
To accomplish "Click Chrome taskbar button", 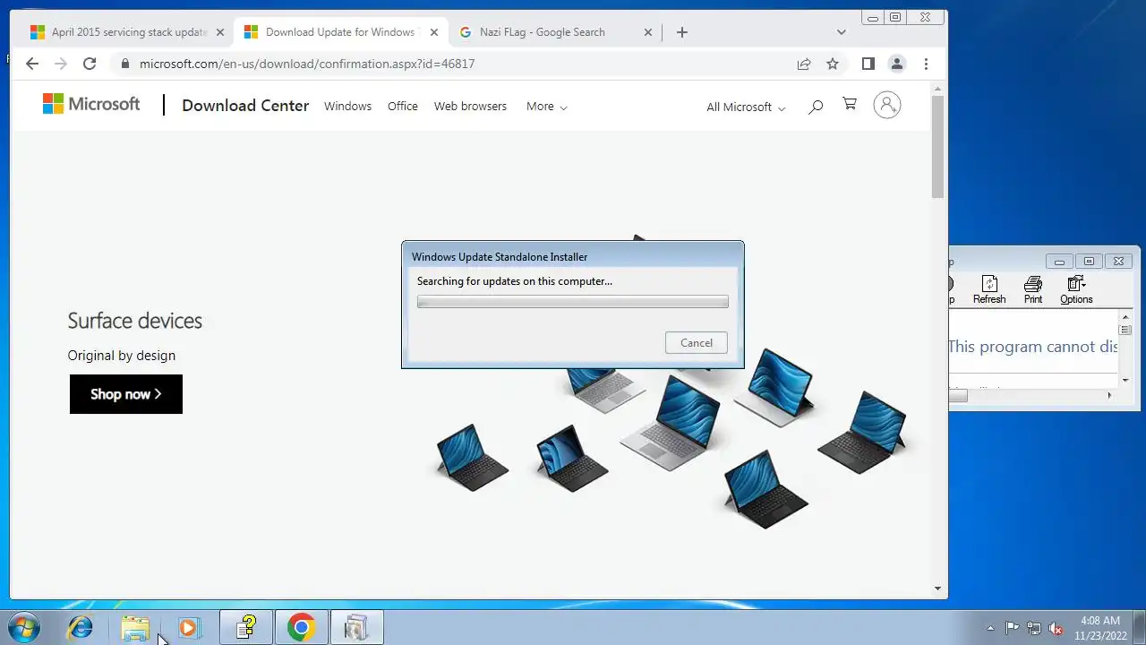I will (301, 628).
